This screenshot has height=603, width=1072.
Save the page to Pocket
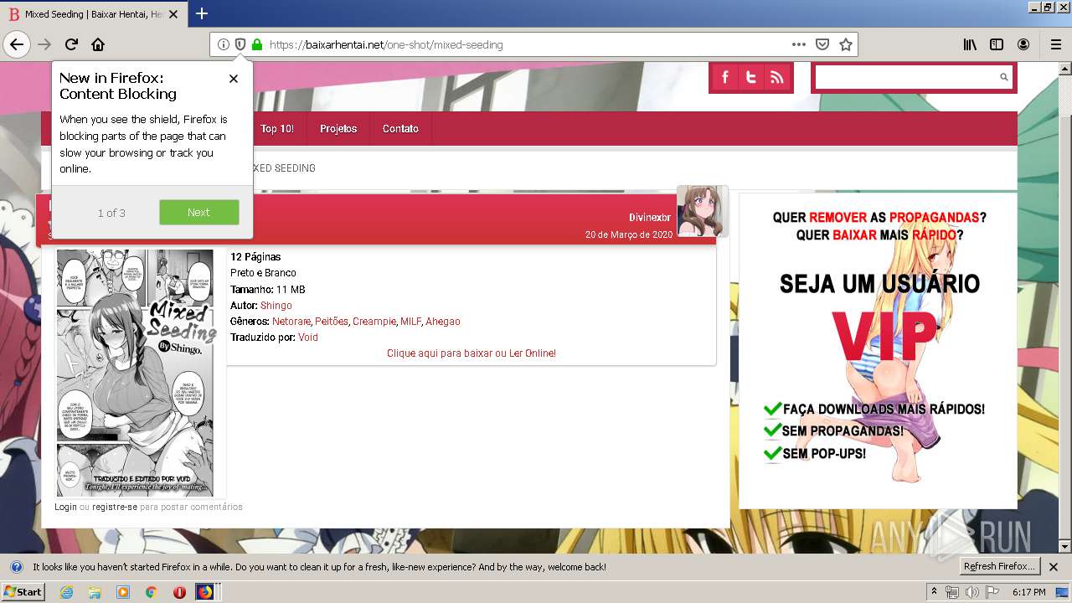[822, 44]
